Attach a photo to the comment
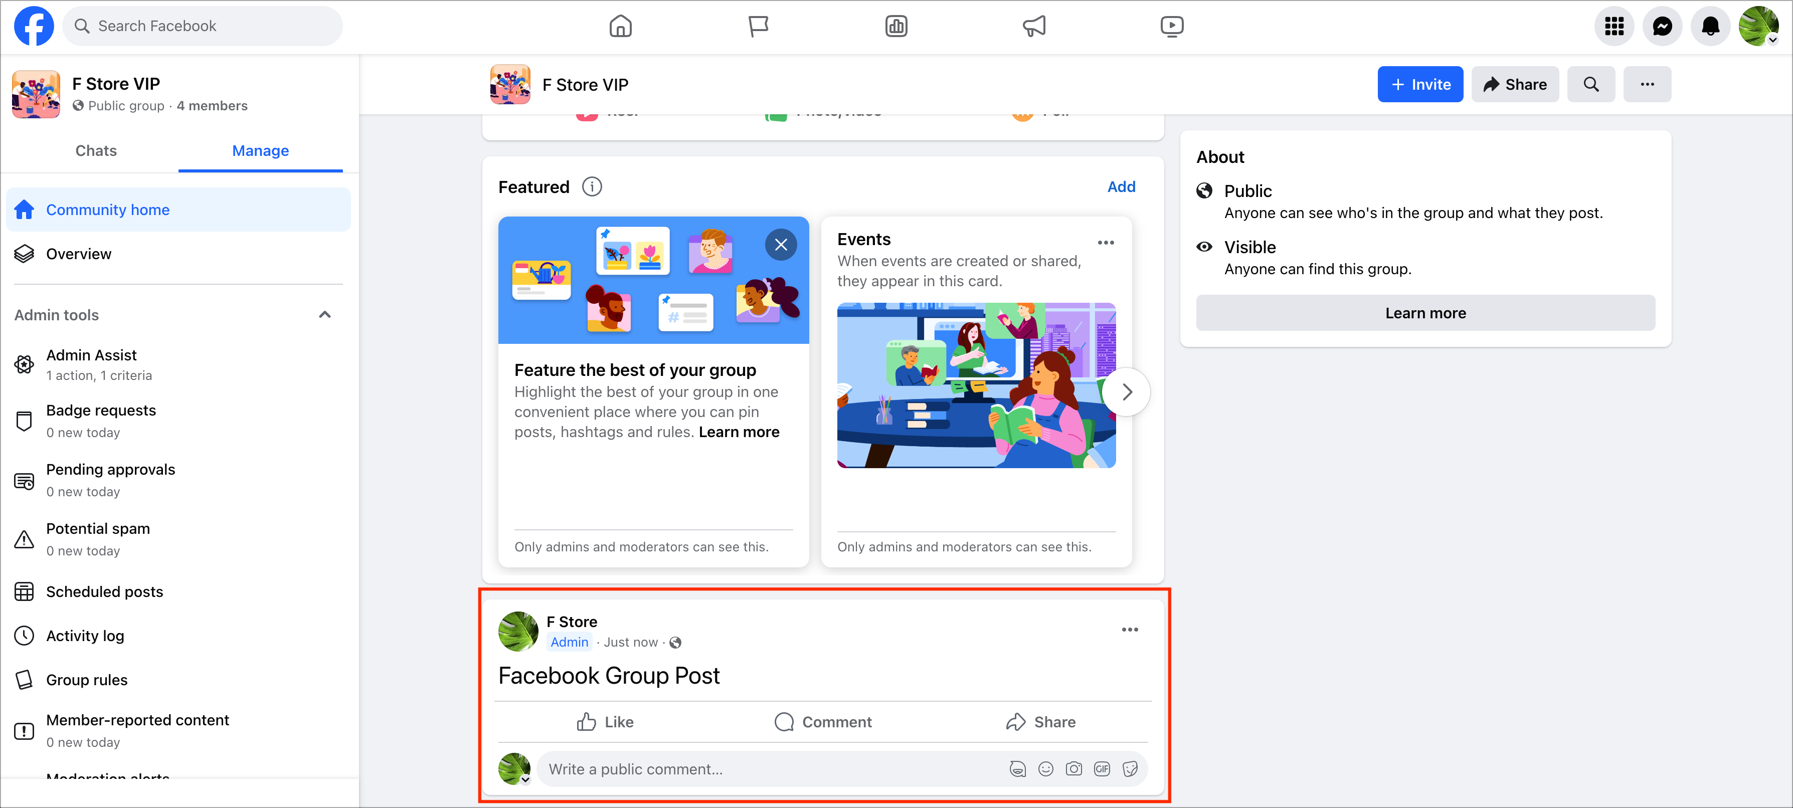Screen dimensions: 1793x808 coord(1073,768)
